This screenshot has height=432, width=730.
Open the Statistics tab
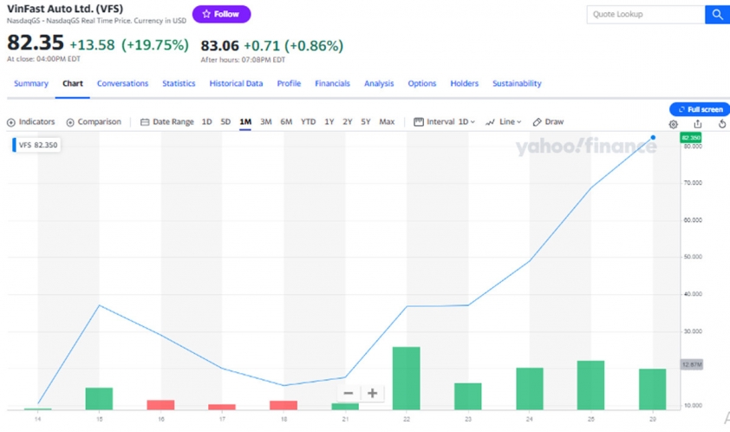(x=179, y=83)
